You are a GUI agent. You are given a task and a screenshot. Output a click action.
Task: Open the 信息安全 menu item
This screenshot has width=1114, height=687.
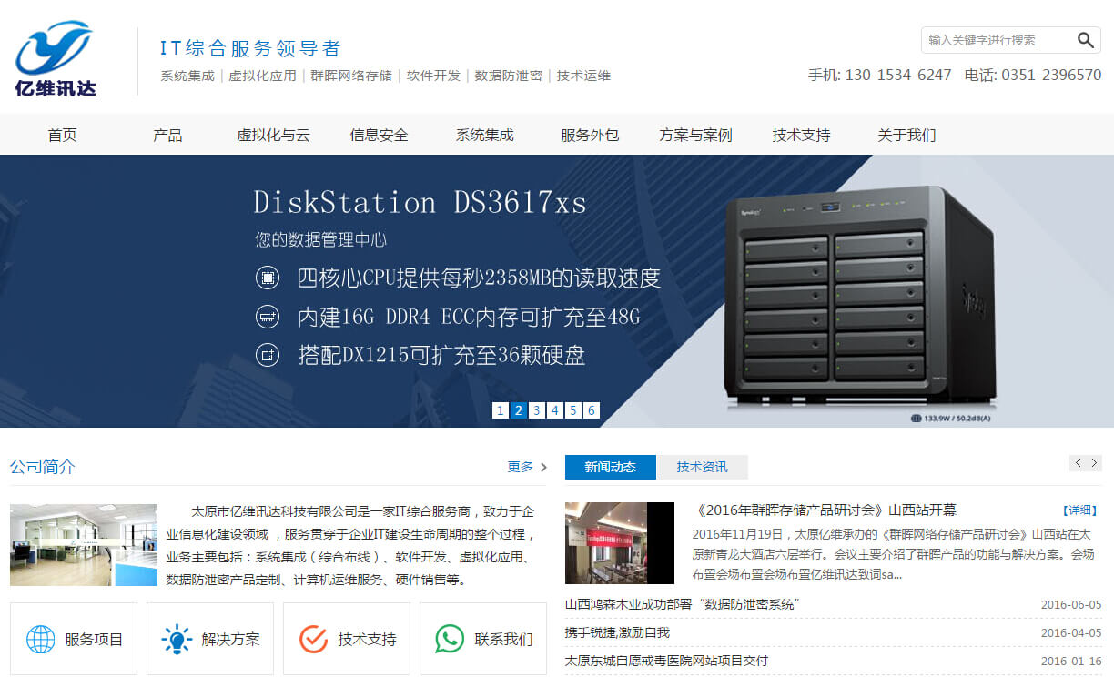click(x=379, y=135)
